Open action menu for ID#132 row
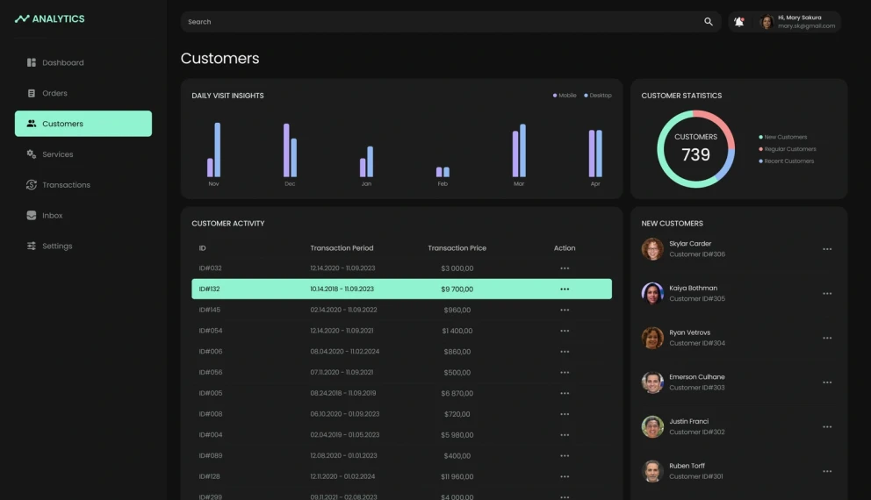871x500 pixels. (x=565, y=289)
